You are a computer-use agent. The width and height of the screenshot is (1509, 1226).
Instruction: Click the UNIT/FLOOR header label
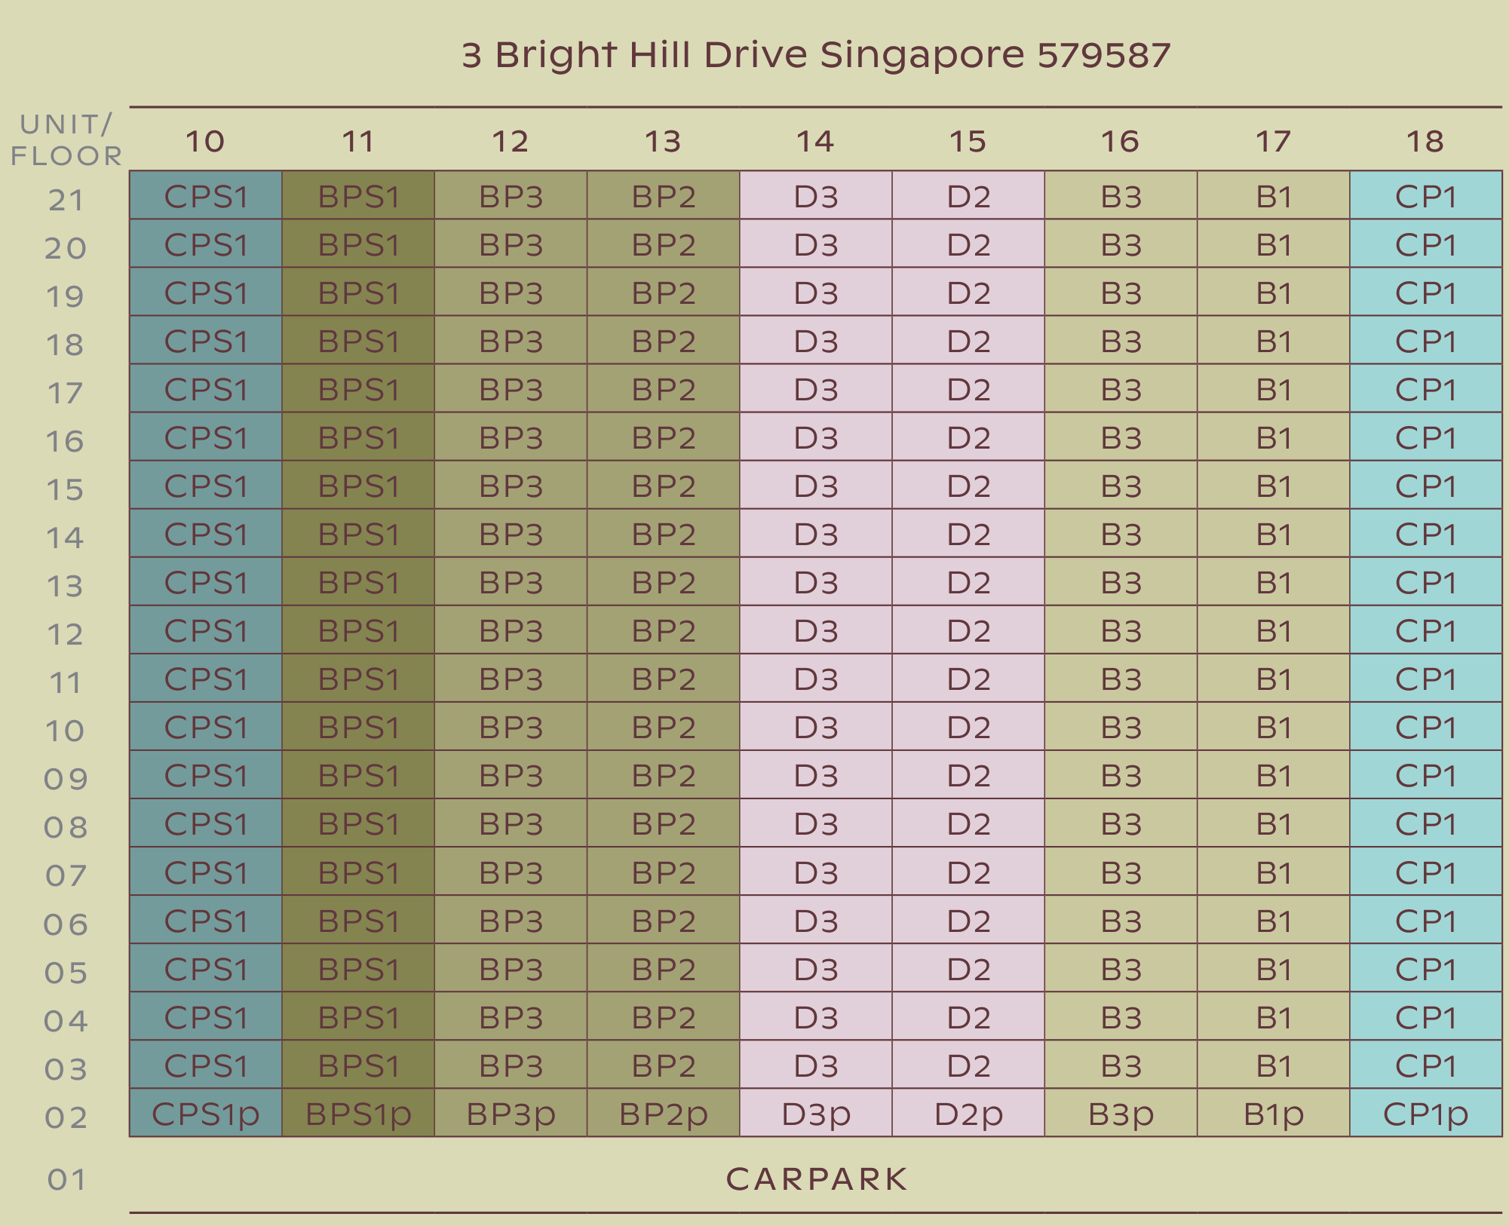pyautogui.click(x=66, y=140)
